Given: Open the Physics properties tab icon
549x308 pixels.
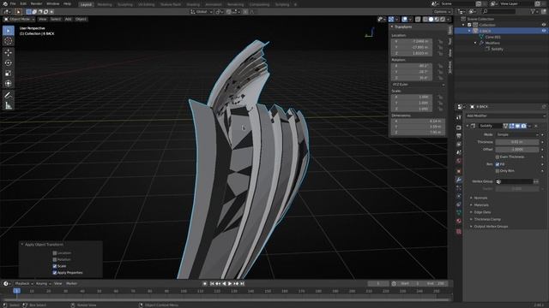Looking at the screenshot, I should [459, 196].
